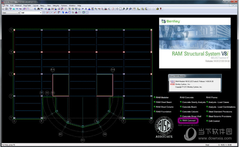
Task: Click 'Steel' indicator in status bar
Action: [207, 145]
